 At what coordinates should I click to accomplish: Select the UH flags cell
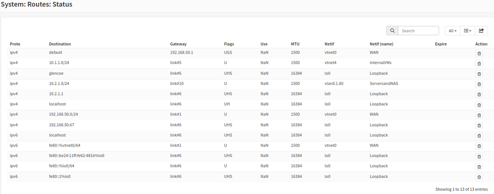(x=227, y=104)
